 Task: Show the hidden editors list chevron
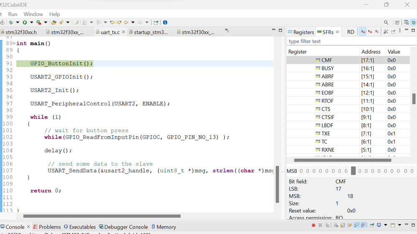pyautogui.click(x=227, y=31)
